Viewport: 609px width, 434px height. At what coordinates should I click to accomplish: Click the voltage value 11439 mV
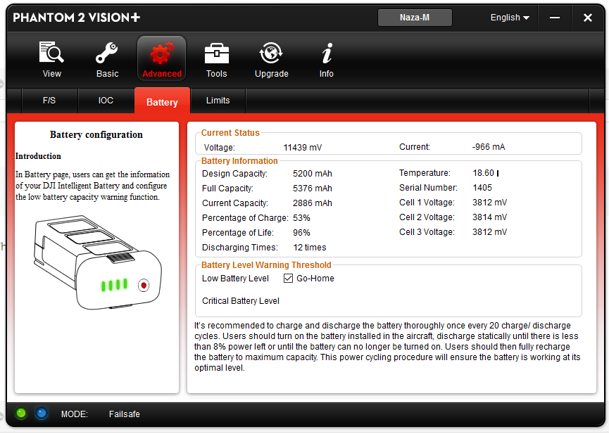click(x=303, y=148)
